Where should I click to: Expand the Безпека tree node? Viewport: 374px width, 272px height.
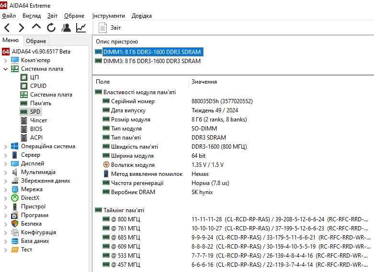[6, 224]
